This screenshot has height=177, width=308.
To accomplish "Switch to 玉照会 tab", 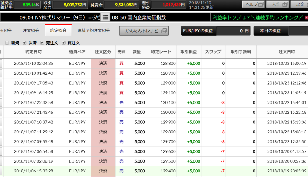I will [x=6, y=30].
